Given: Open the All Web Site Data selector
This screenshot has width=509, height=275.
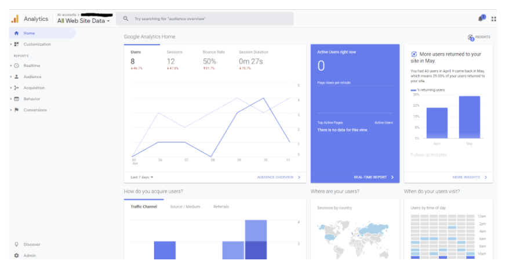Looking at the screenshot, I should [x=83, y=21].
